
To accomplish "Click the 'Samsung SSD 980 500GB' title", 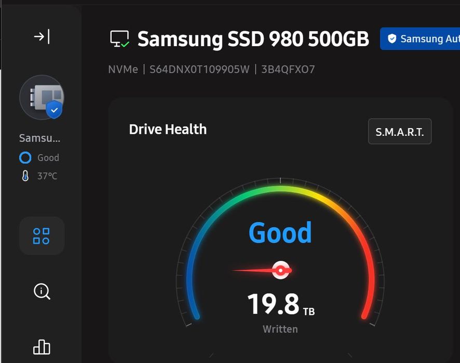I will (253, 39).
